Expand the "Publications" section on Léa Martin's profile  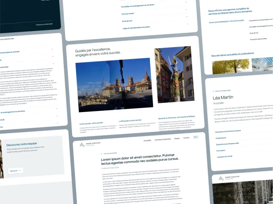point(221,138)
